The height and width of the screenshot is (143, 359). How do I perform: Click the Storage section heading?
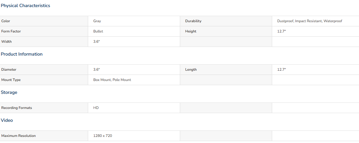click(x=9, y=93)
